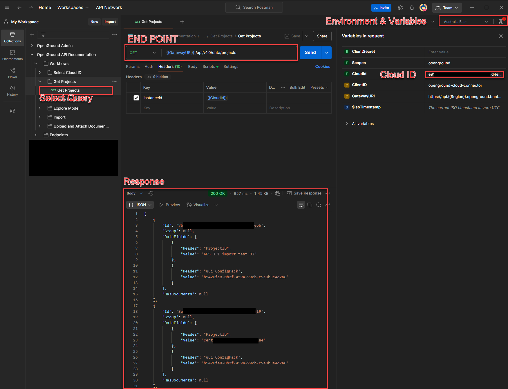Switch to the Auth tab
508x389 pixels.
click(149, 67)
